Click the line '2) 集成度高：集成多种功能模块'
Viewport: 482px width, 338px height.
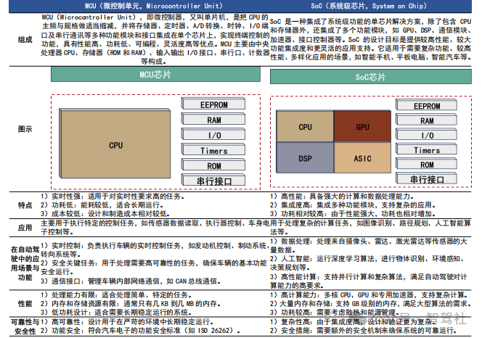(353, 205)
